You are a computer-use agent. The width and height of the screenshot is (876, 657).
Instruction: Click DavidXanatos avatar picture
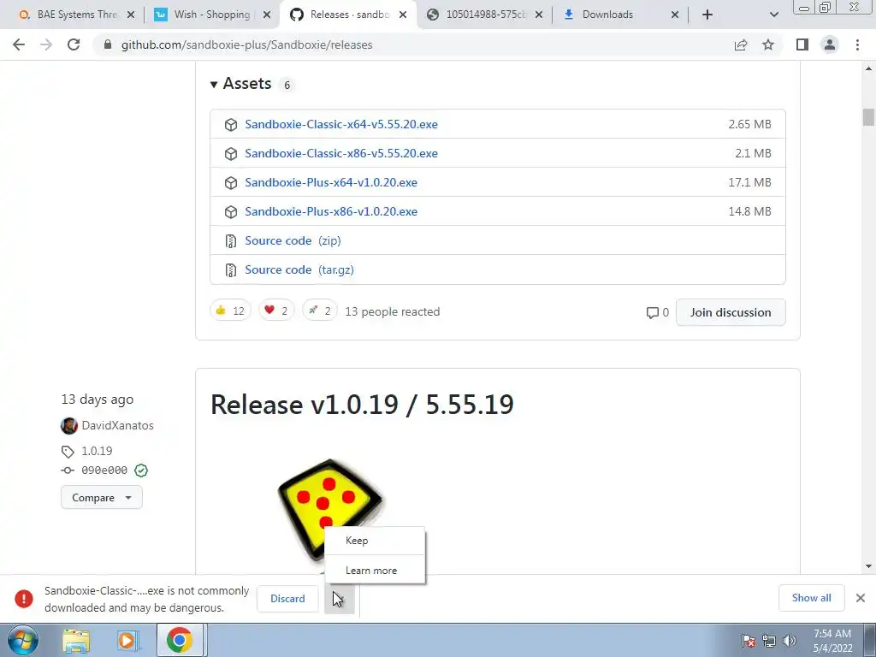click(68, 426)
